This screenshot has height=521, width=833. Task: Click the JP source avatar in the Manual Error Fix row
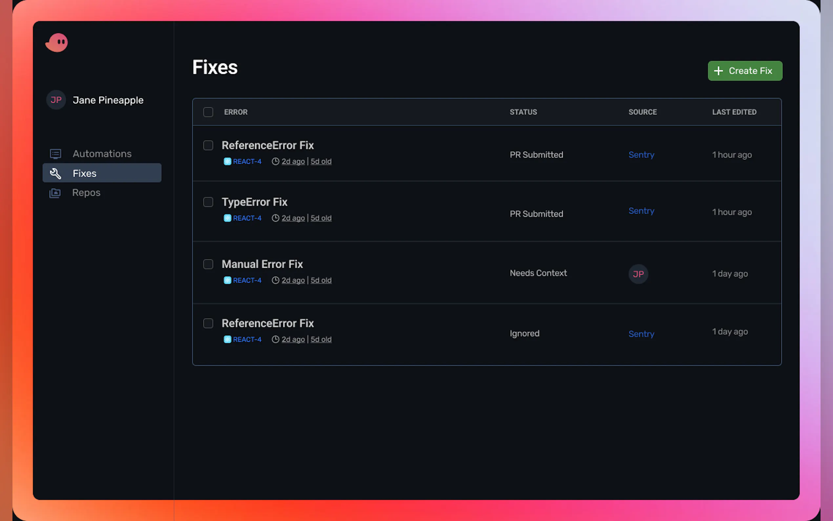(x=638, y=274)
